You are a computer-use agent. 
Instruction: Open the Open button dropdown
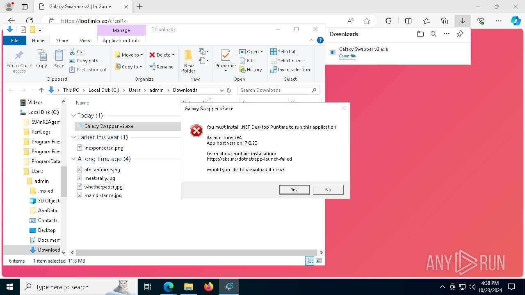coord(262,52)
